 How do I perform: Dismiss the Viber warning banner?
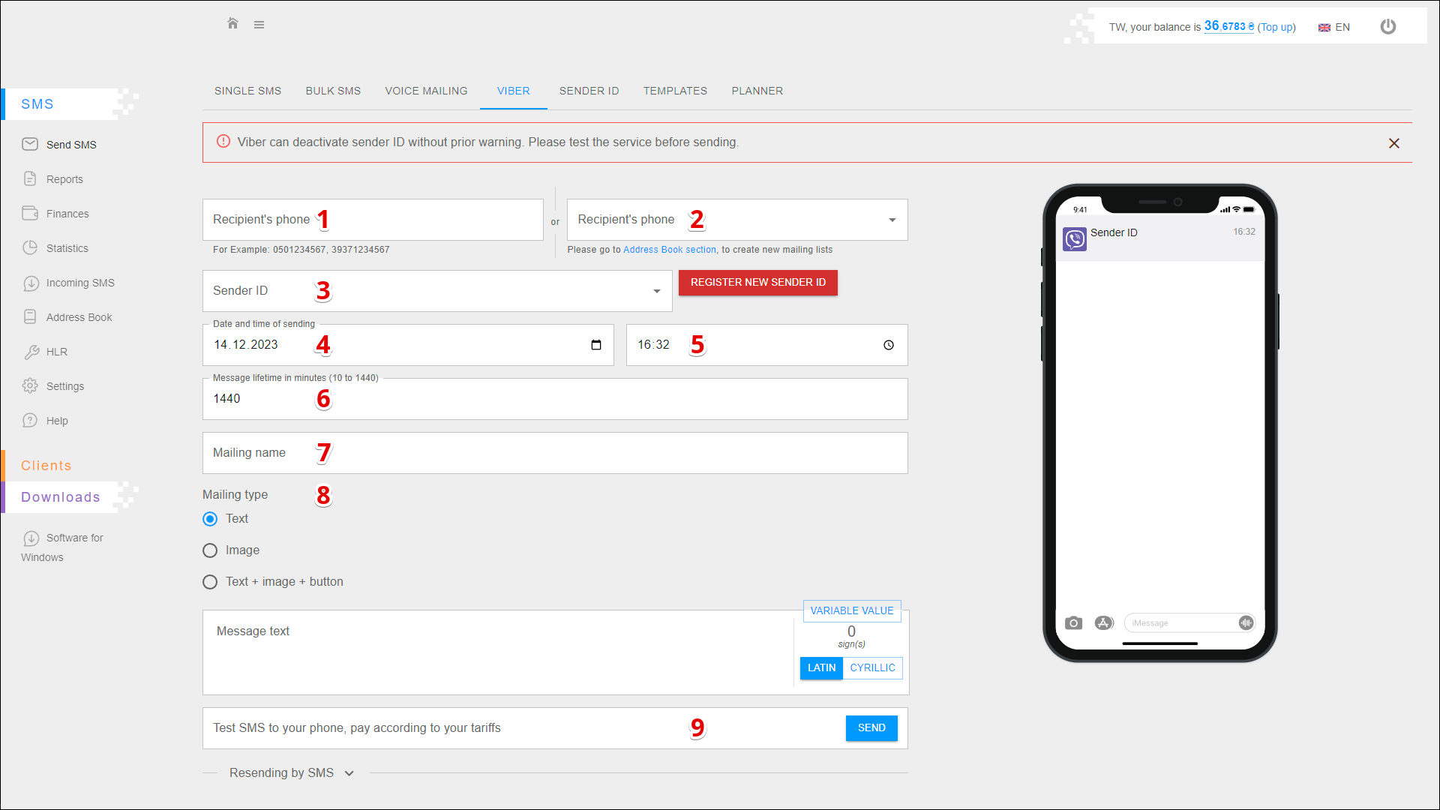1393,143
